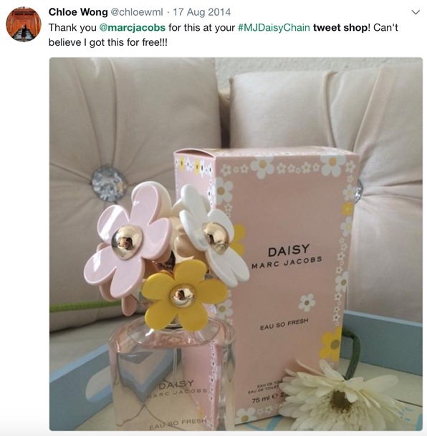
Task: Click the silver cushion button in the photo
Action: pos(108,184)
